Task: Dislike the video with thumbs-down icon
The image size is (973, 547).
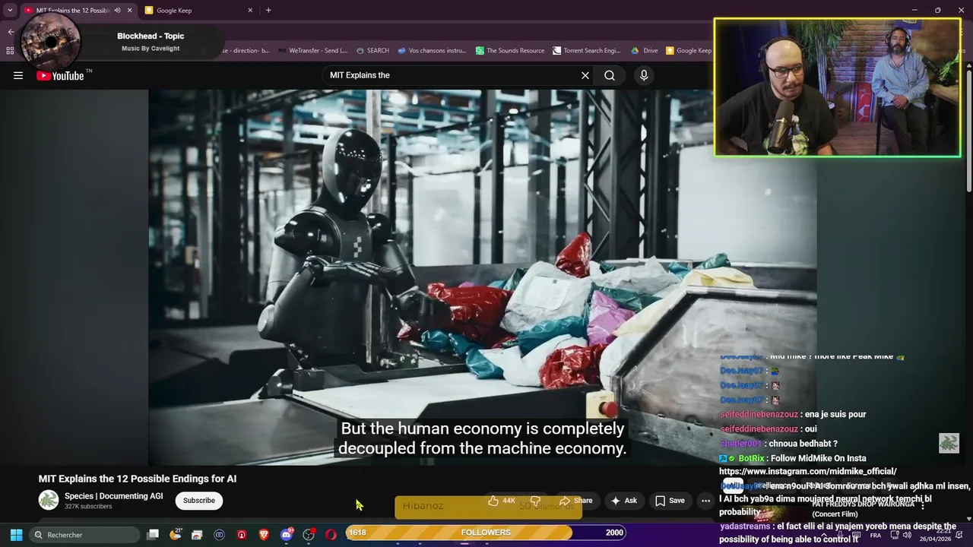Action: [x=535, y=501]
